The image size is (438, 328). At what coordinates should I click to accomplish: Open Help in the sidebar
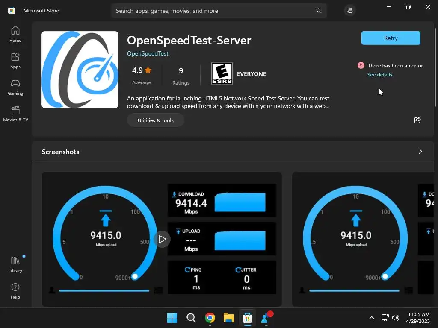(15, 291)
